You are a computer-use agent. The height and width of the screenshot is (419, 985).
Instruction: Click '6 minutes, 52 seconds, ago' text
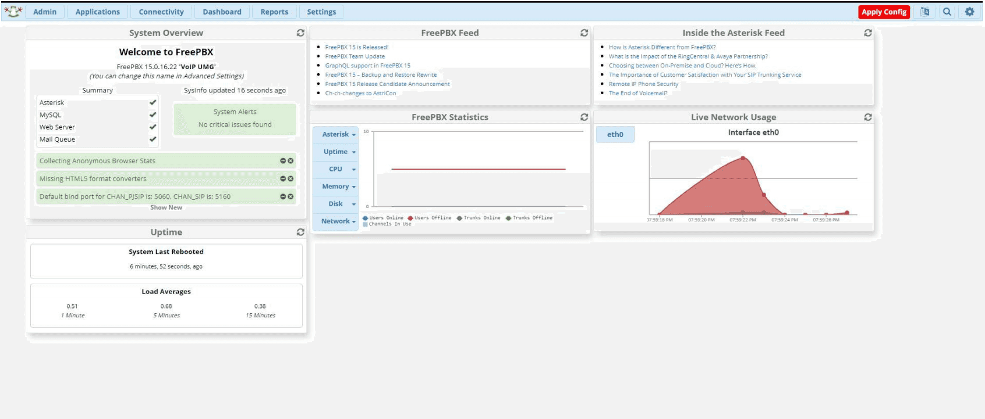[x=166, y=267]
